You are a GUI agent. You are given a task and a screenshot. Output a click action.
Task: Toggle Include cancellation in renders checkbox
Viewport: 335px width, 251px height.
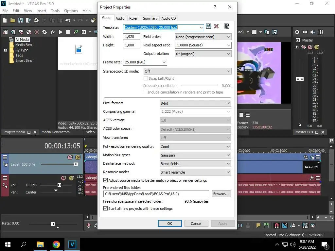coord(145,92)
